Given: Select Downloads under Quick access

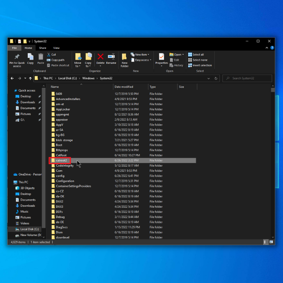Looking at the screenshot, I should [25, 102].
